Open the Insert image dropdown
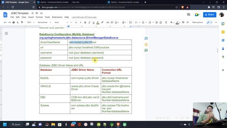The height and width of the screenshot is (128, 227). [117, 22]
